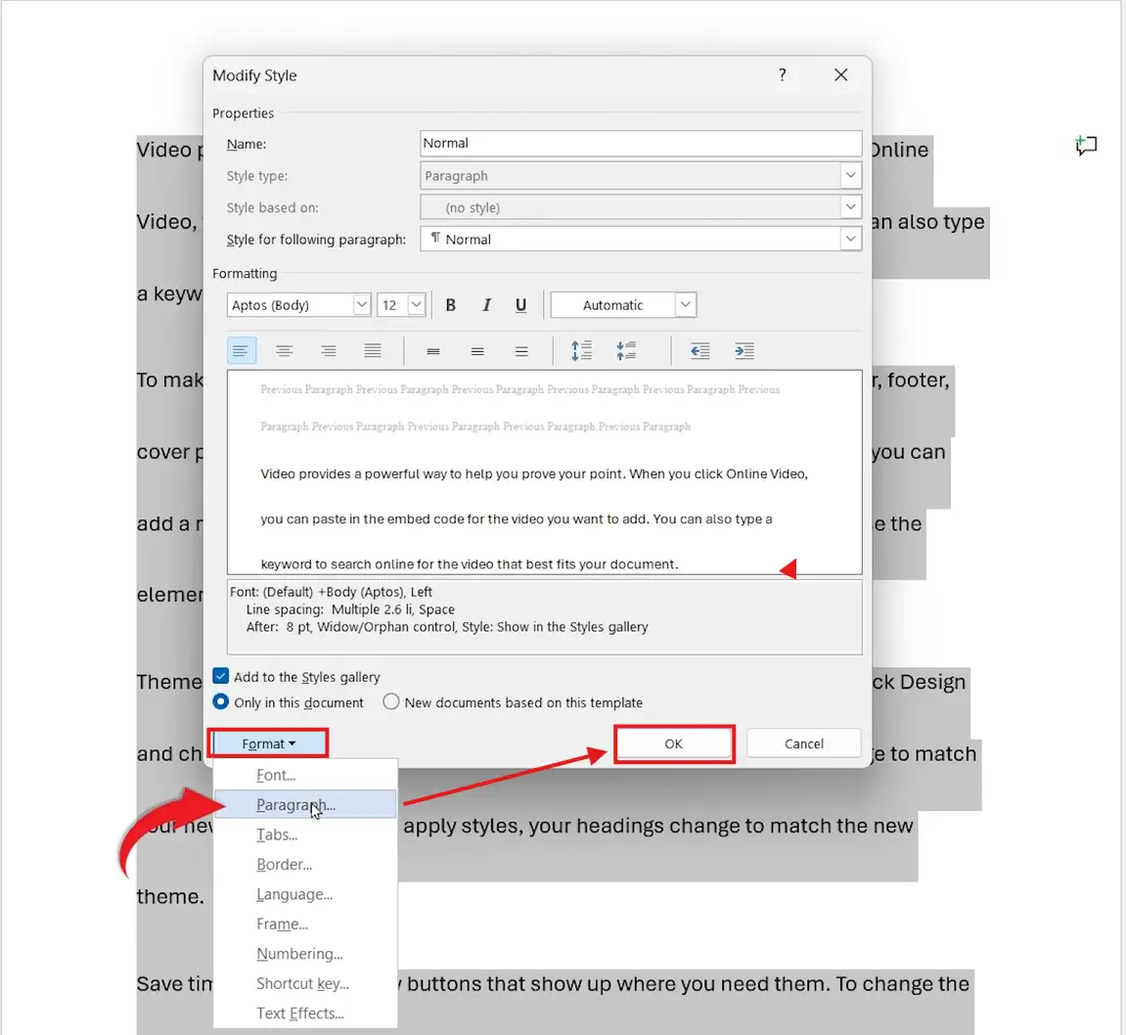The width and height of the screenshot is (1126, 1035).
Task: Add a new comment in document margin
Action: 1086,146
